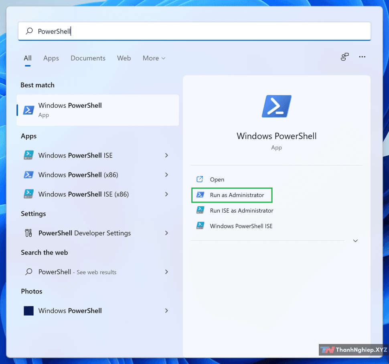Click the Open action icon

pyautogui.click(x=200, y=179)
